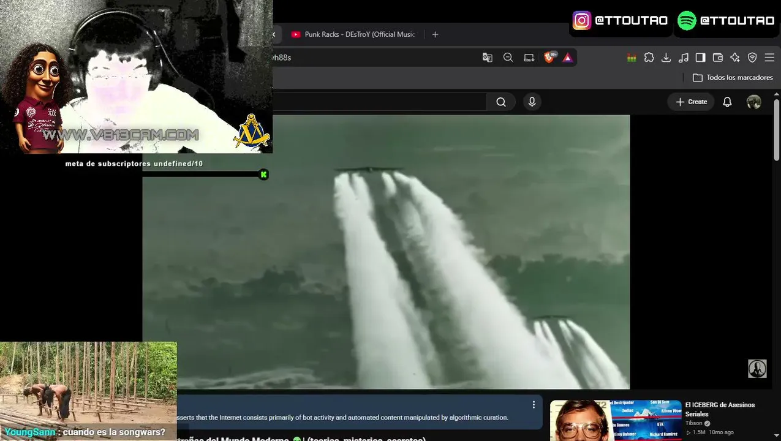Click the install app icon in address bar
This screenshot has width=781, height=441.
(x=529, y=58)
